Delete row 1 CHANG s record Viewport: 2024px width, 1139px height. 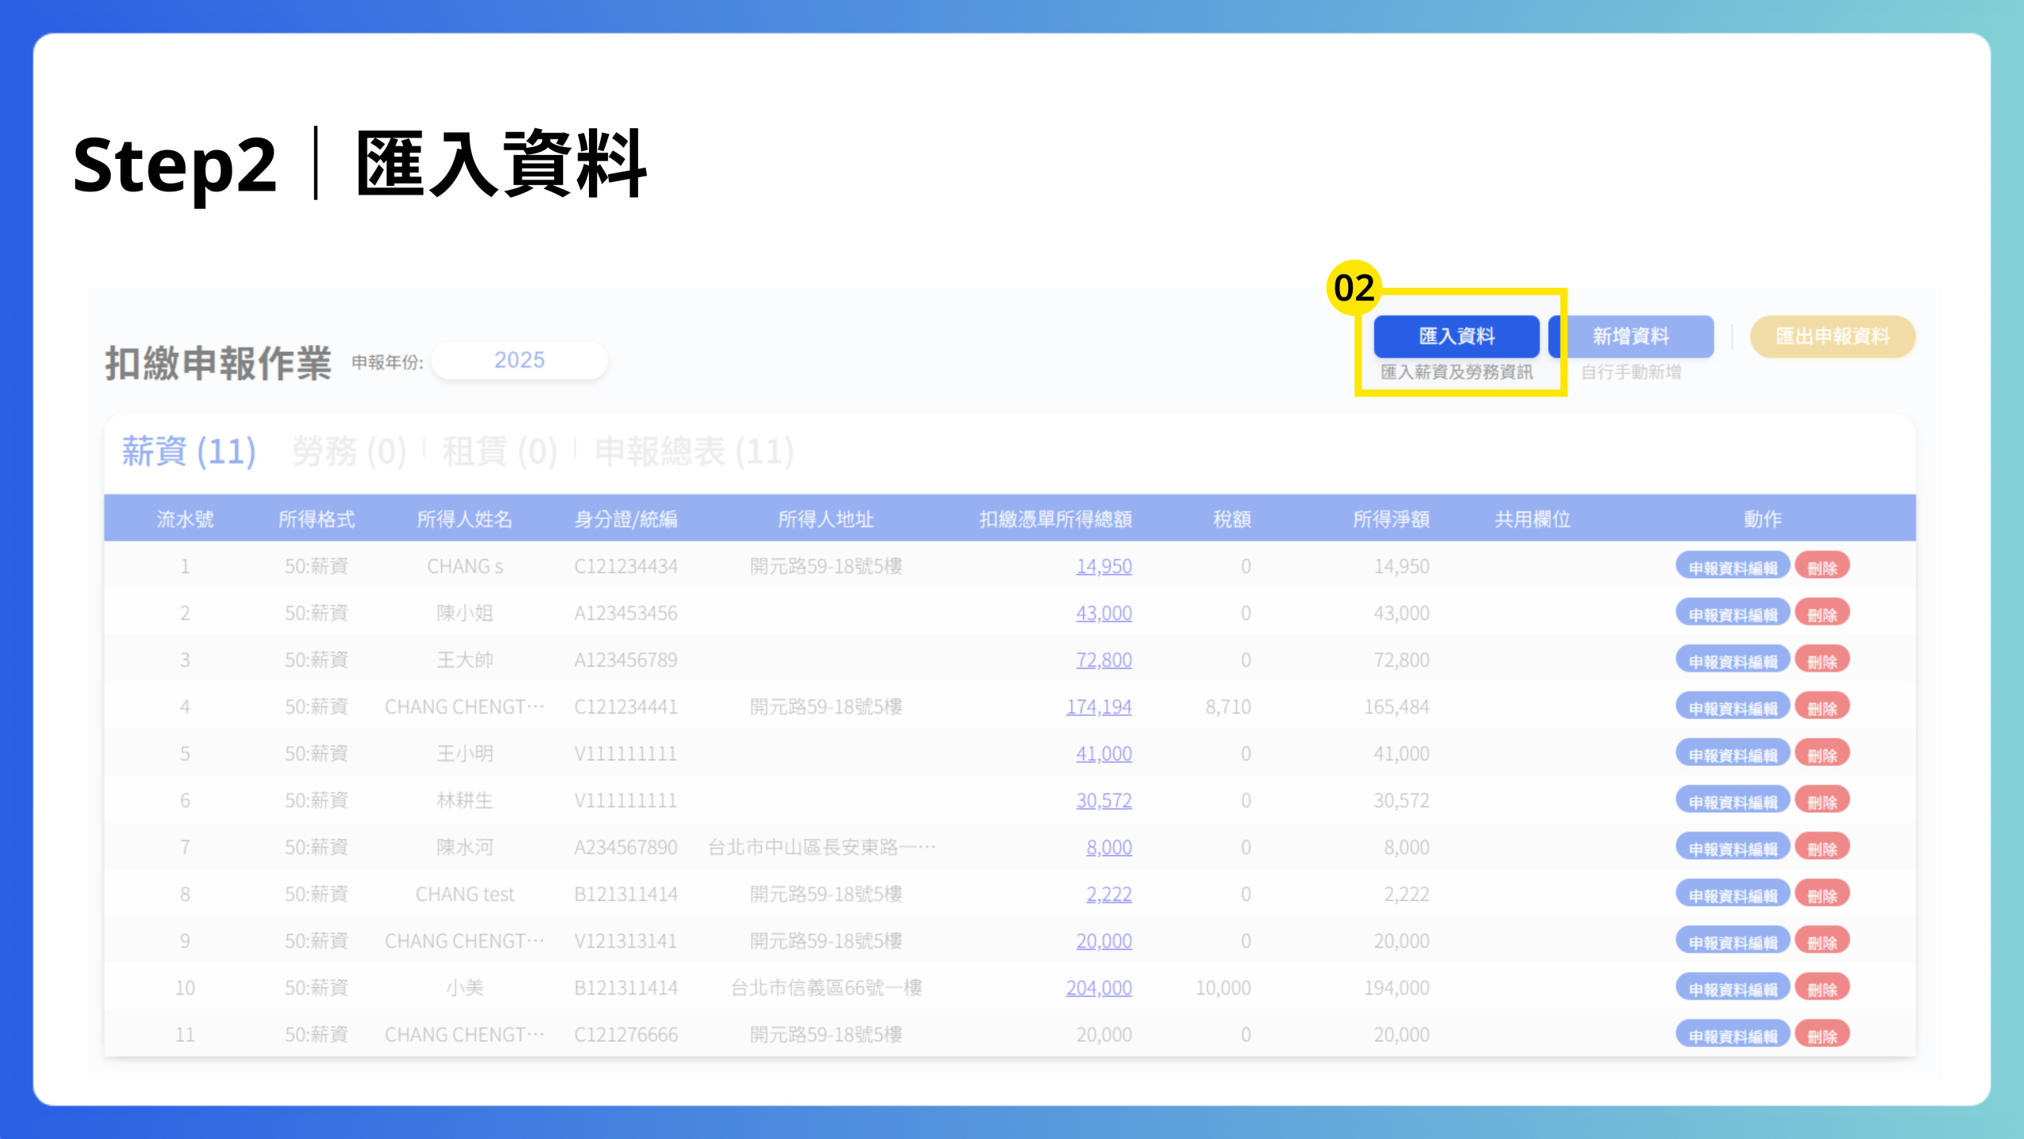1822,567
